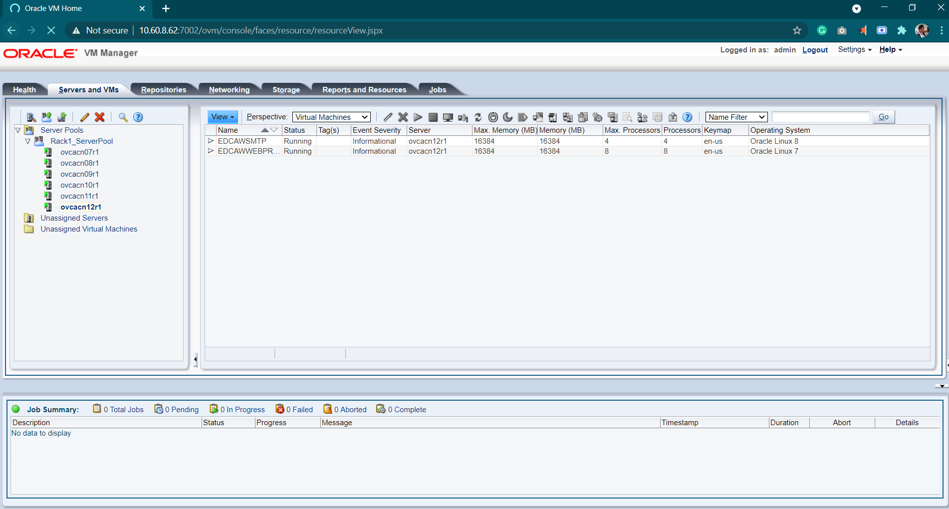949x509 pixels.
Task: Collapse the Server Pools tree node
Action: [18, 130]
